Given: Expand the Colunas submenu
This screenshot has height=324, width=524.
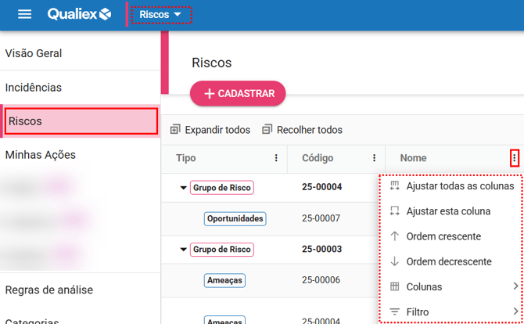Looking at the screenshot, I should point(454,287).
